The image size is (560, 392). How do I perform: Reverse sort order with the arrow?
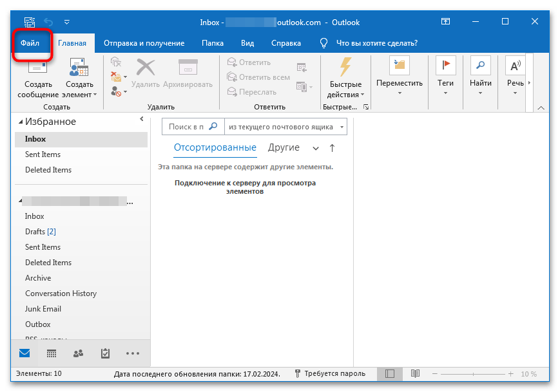(332, 148)
